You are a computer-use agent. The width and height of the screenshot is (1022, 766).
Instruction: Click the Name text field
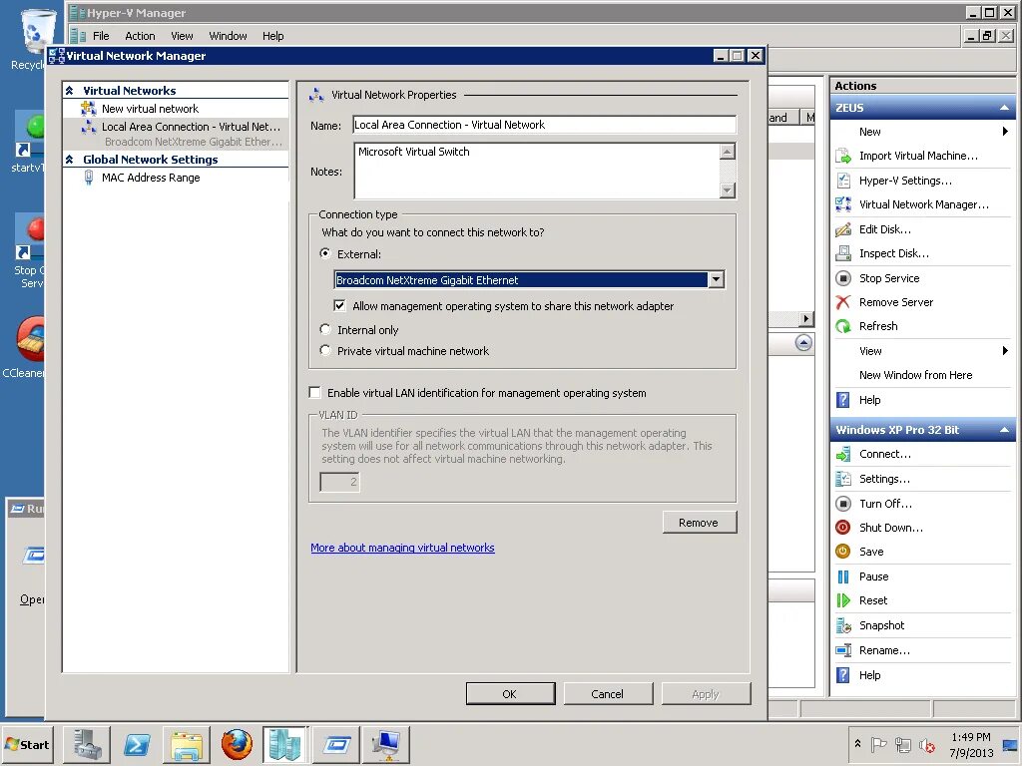point(544,125)
